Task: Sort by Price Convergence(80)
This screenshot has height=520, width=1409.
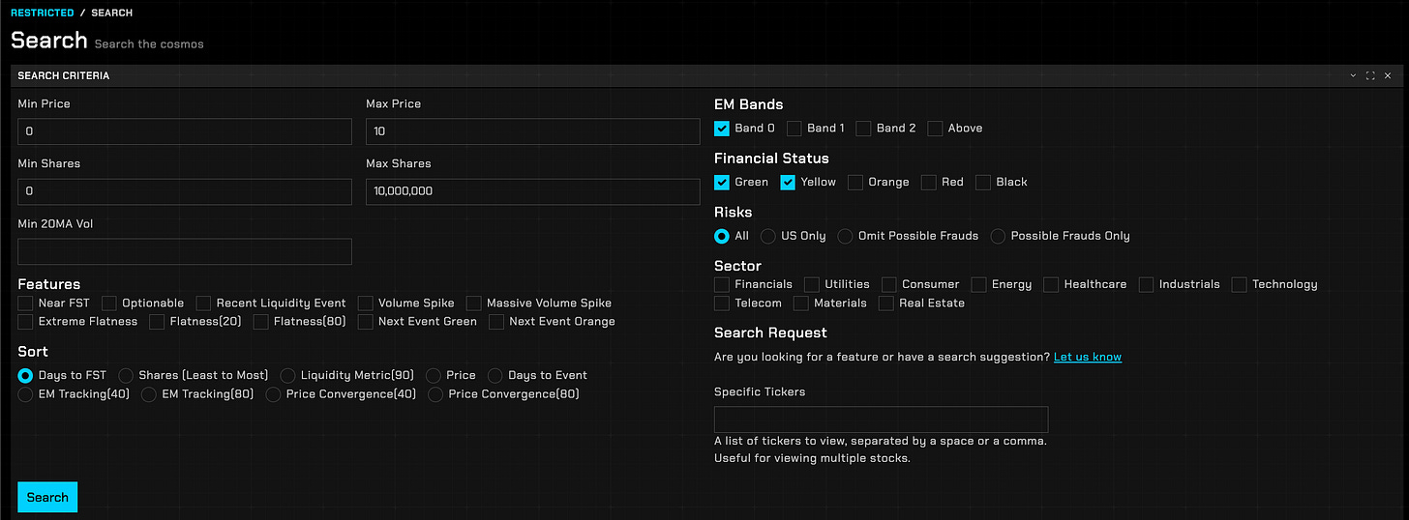Action: (435, 394)
